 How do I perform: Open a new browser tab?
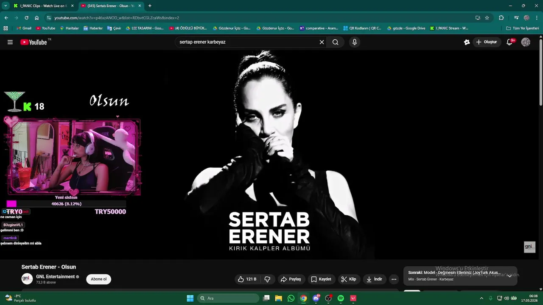click(150, 6)
